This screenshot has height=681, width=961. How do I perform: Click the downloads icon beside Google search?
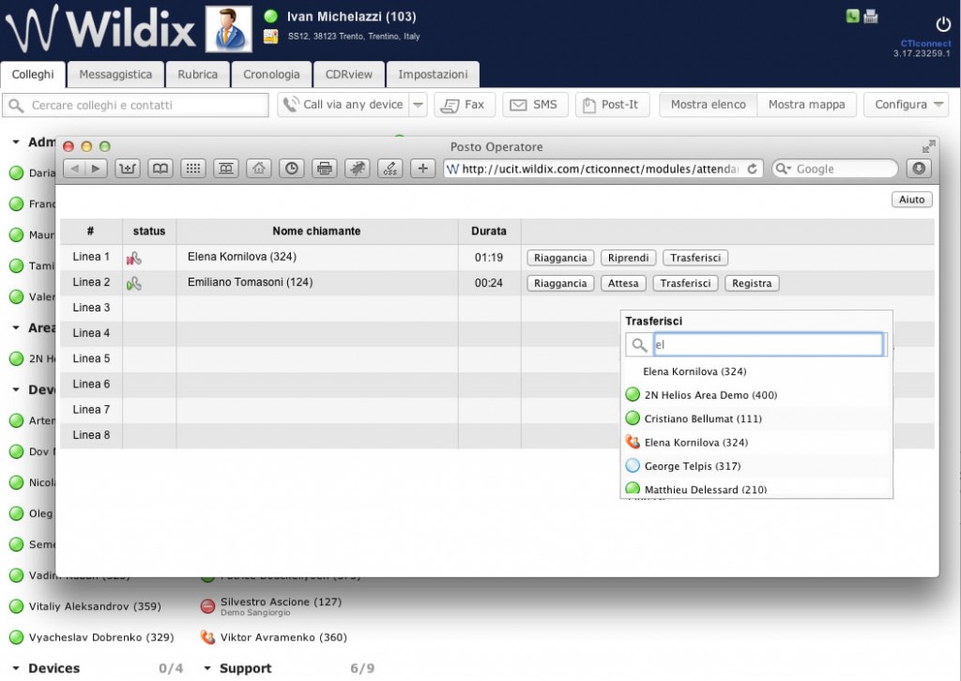pos(919,169)
